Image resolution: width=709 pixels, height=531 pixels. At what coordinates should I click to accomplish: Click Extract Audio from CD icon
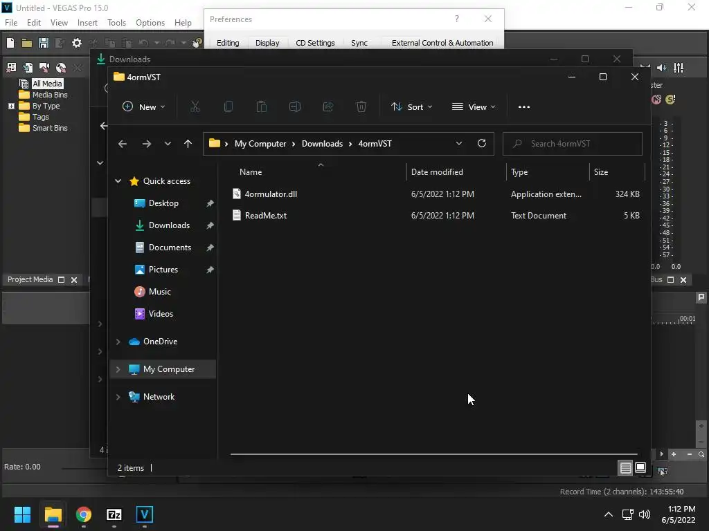[x=61, y=68]
